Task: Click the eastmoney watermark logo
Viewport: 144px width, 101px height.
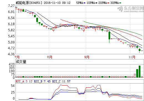Action: point(130,9)
